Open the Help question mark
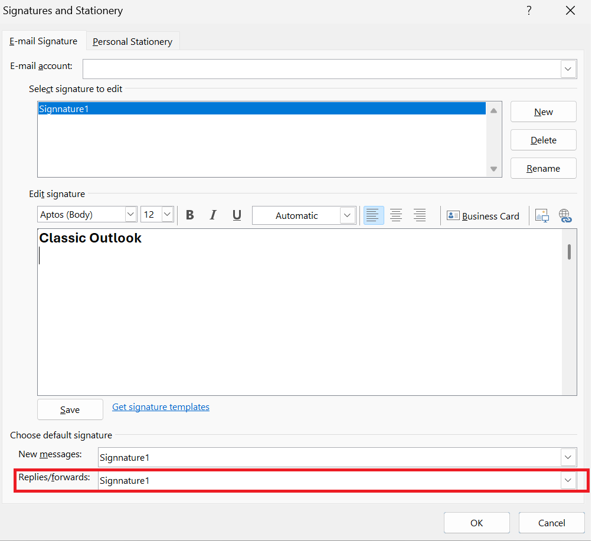 click(x=529, y=11)
